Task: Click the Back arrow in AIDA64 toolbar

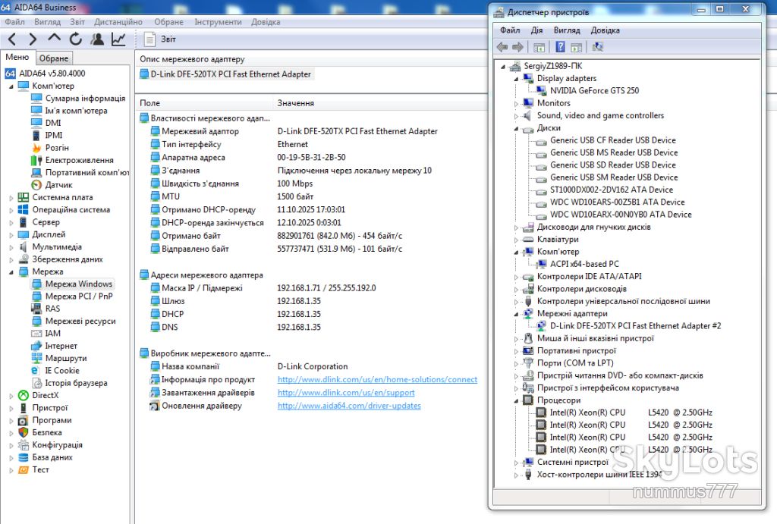Action: point(12,39)
